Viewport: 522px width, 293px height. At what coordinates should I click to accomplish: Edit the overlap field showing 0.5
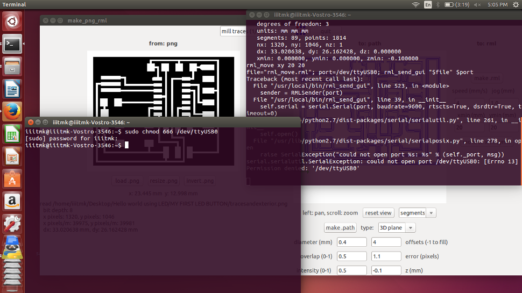pos(351,256)
